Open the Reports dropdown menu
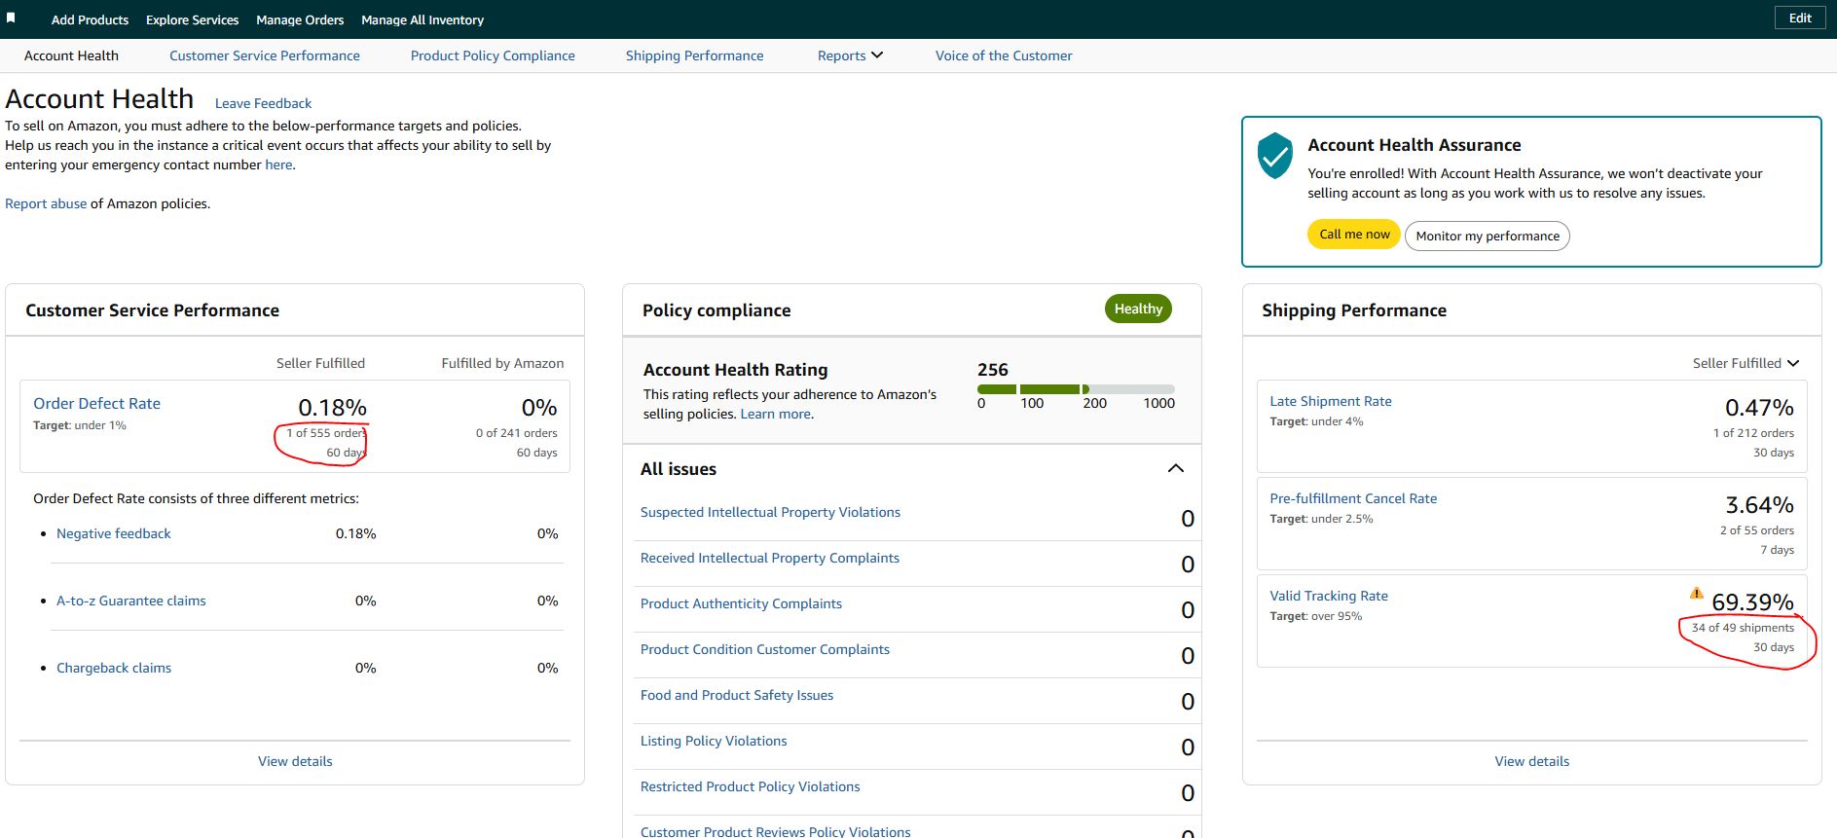 click(x=850, y=55)
